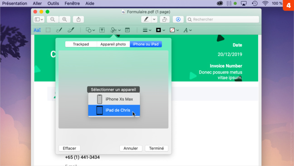Zoom out of the PDF
Screen dimensions: 294x166
point(53,20)
